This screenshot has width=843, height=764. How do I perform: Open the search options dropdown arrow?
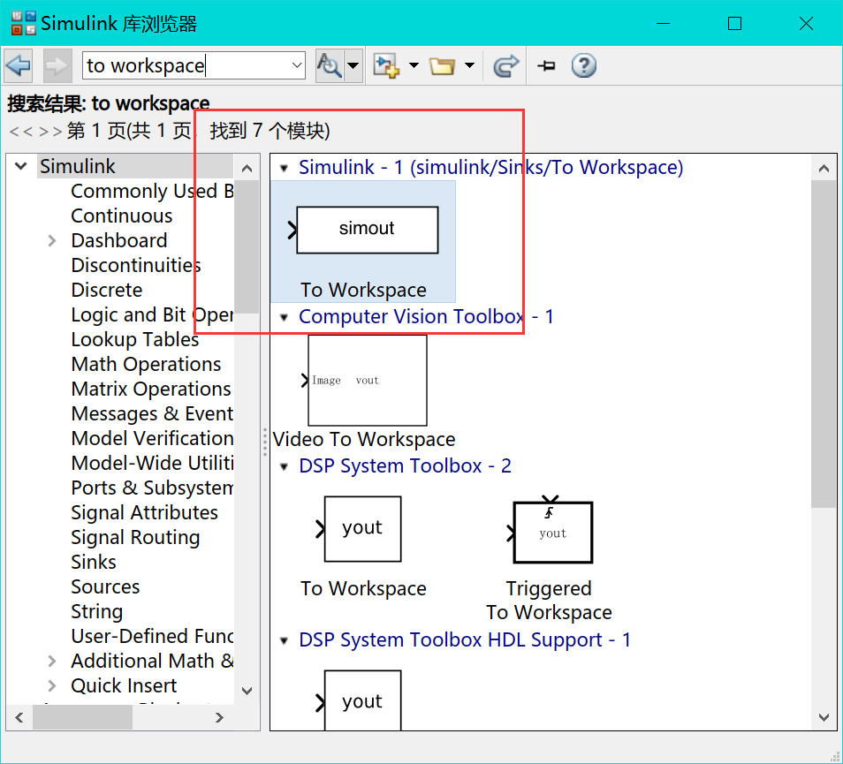tap(353, 65)
